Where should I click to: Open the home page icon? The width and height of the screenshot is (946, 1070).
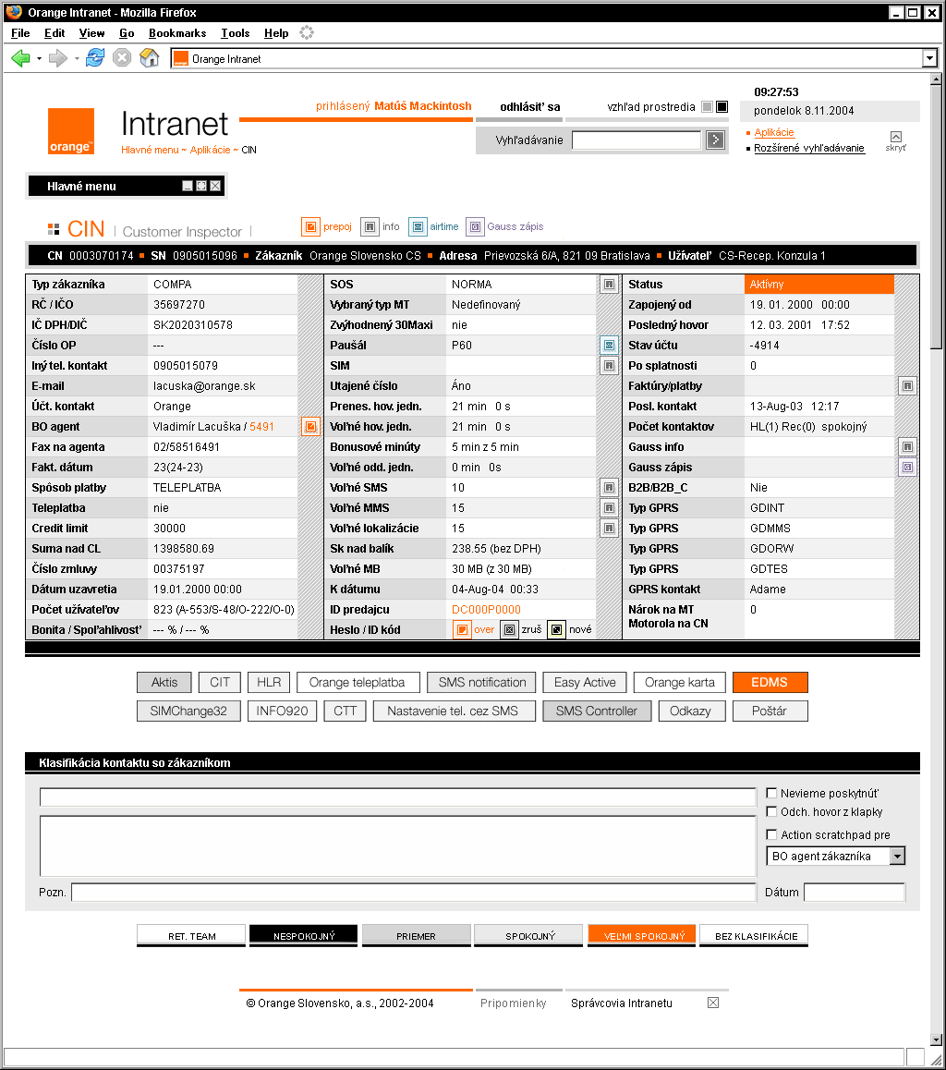[x=149, y=58]
